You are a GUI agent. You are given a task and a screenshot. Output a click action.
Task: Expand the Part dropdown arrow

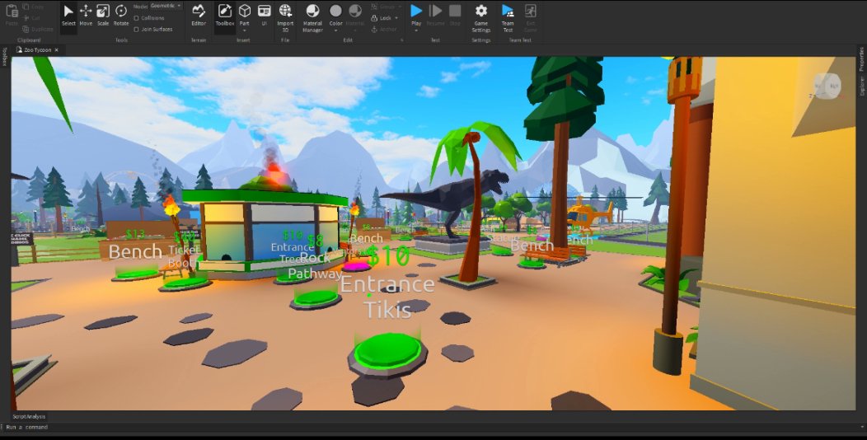[245, 30]
